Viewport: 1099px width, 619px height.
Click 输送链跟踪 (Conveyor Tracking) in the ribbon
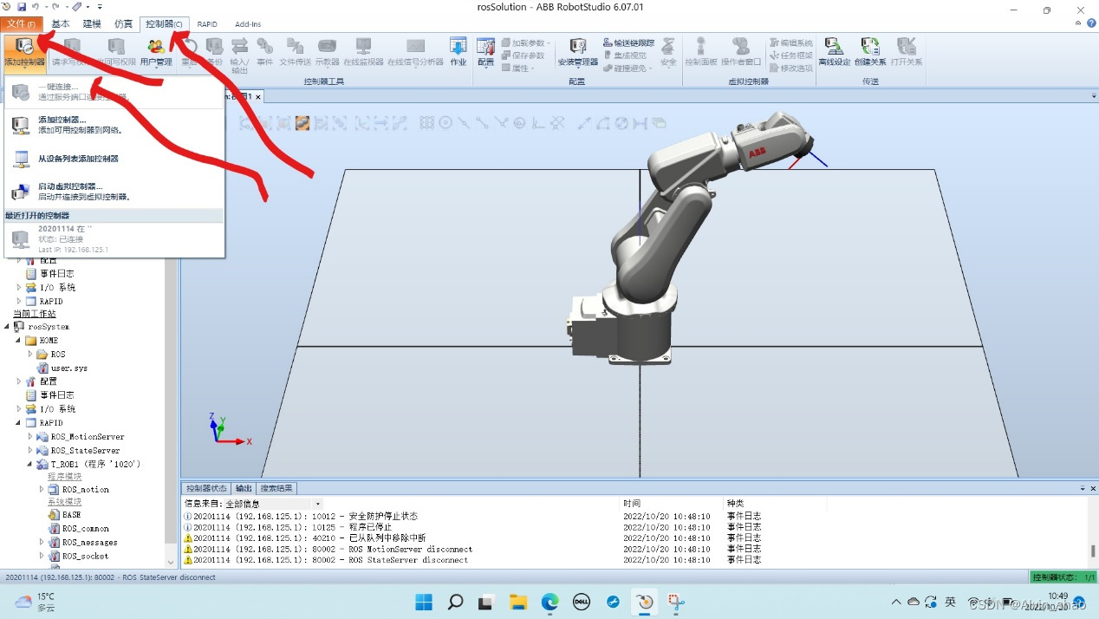pyautogui.click(x=629, y=42)
